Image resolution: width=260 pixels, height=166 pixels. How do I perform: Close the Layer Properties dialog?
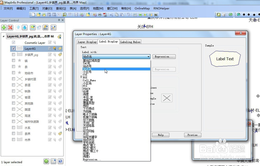tap(241, 33)
